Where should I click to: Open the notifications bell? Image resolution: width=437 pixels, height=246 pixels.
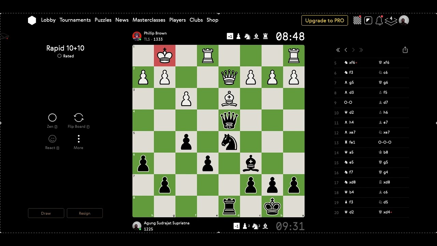tap(379, 20)
